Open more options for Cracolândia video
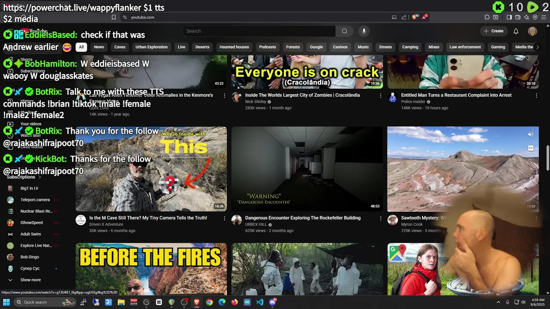The height and width of the screenshot is (309, 550). 380,96
